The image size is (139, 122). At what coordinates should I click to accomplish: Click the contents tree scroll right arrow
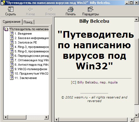(x=46, y=117)
